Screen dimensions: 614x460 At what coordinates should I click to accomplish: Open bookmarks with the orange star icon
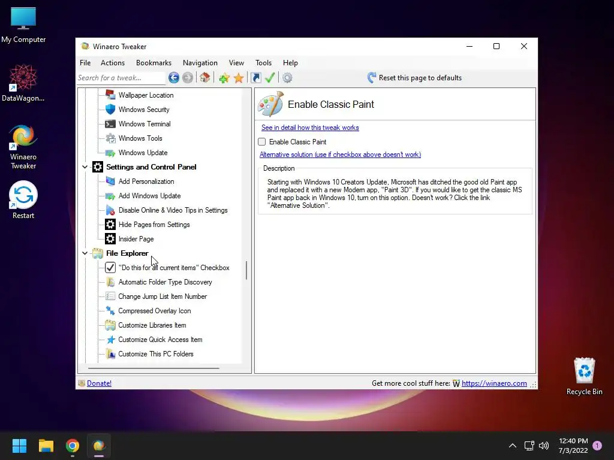tap(239, 78)
